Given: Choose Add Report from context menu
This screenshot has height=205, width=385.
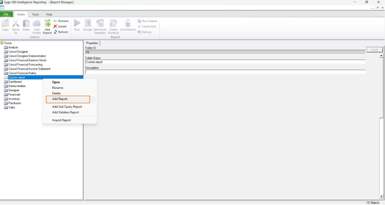Looking at the screenshot, I should 60,99.
